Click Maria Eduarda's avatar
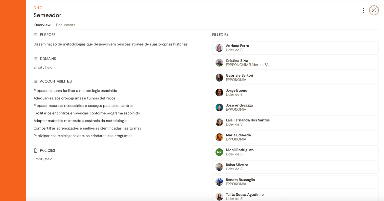The width and height of the screenshot is (384, 201). point(219,137)
